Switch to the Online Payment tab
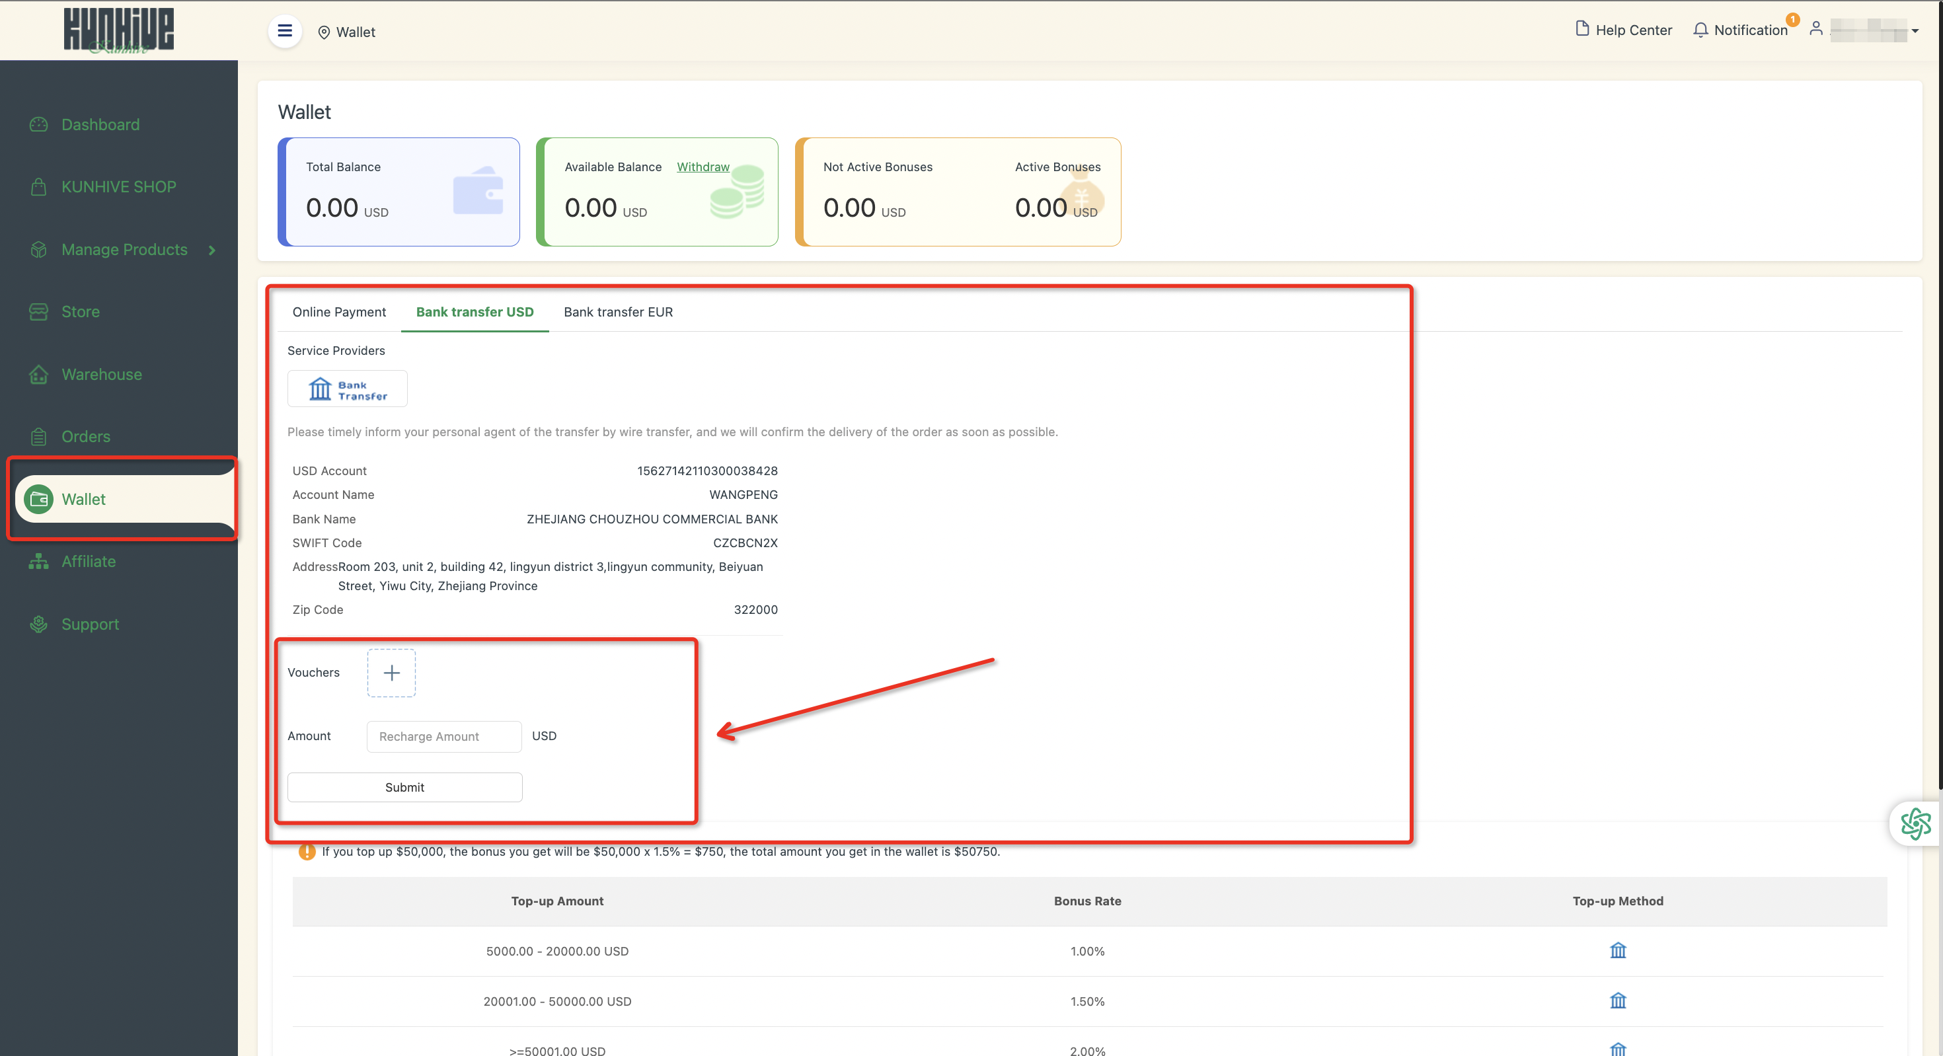The image size is (1943, 1056). click(338, 311)
